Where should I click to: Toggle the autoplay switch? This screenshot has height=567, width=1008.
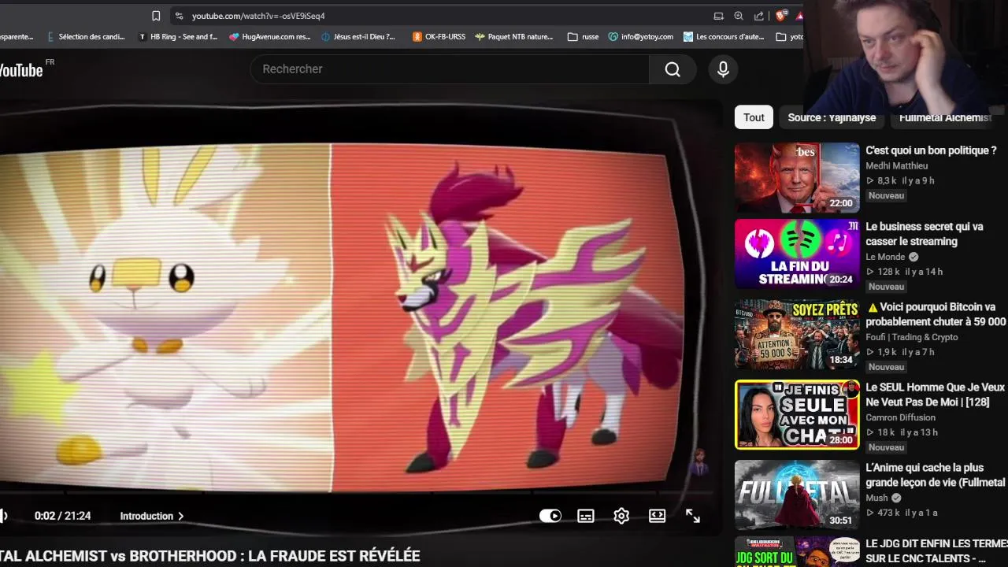tap(550, 516)
